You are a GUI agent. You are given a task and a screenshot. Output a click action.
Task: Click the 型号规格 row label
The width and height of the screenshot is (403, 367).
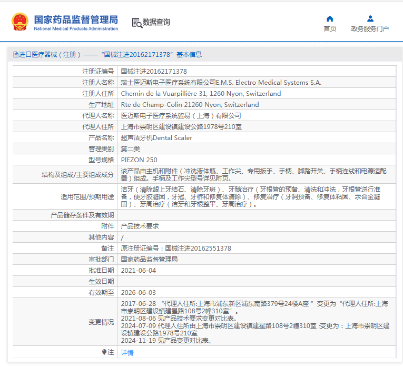(x=101, y=160)
